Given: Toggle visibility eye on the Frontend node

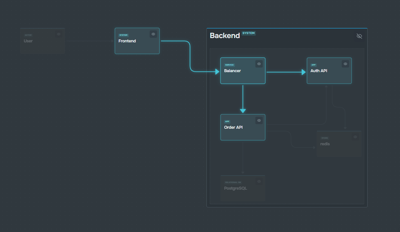Looking at the screenshot, I should [x=153, y=34].
